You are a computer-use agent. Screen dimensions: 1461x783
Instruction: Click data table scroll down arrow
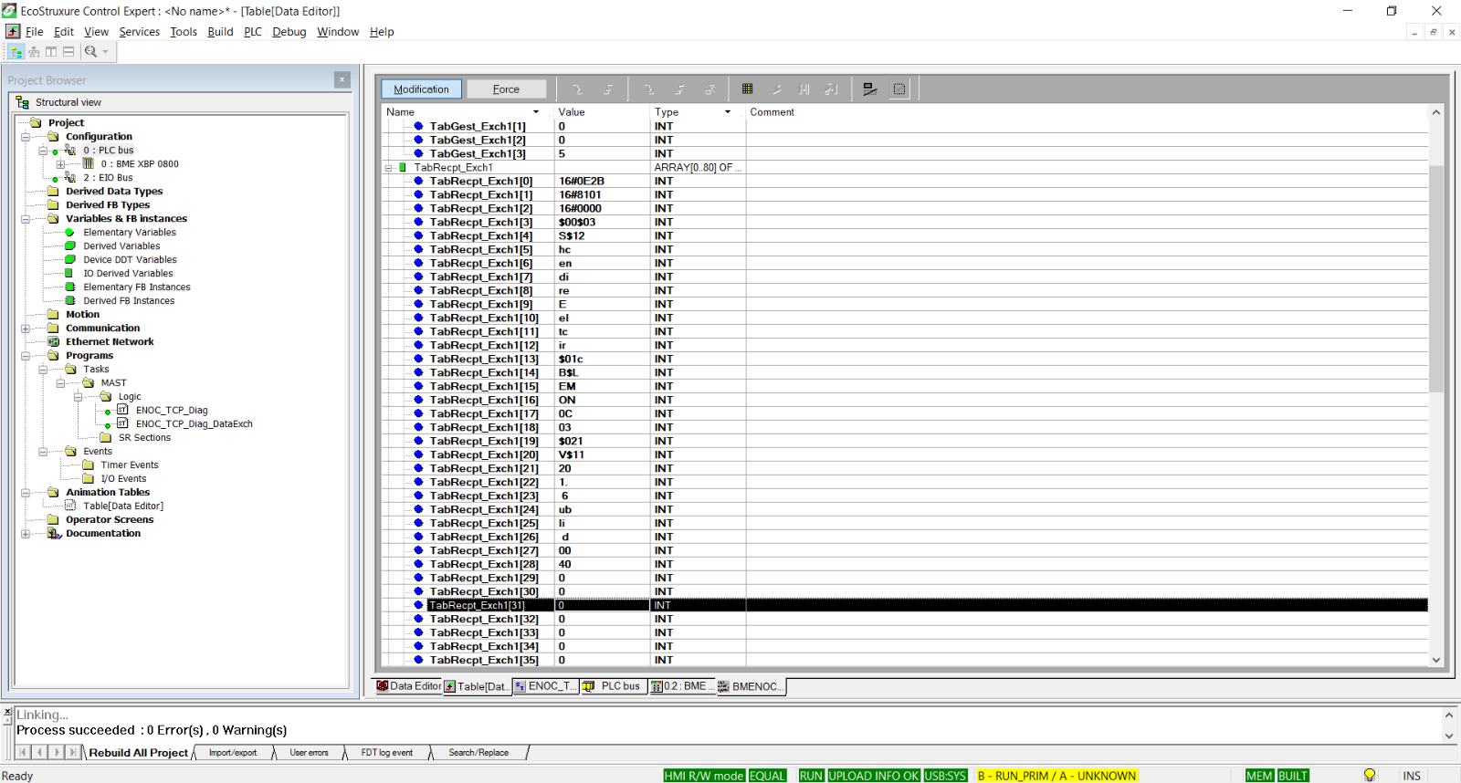[1436, 660]
